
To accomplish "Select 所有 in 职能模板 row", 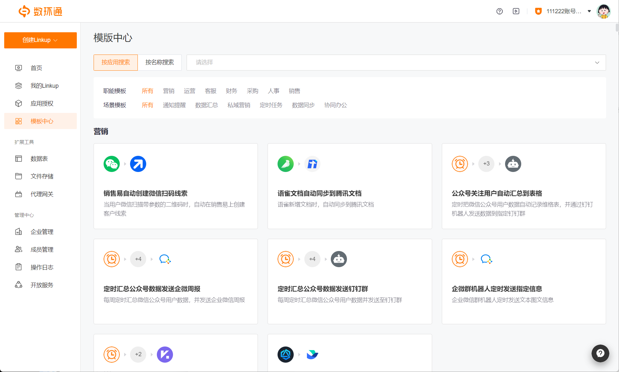I will [147, 91].
